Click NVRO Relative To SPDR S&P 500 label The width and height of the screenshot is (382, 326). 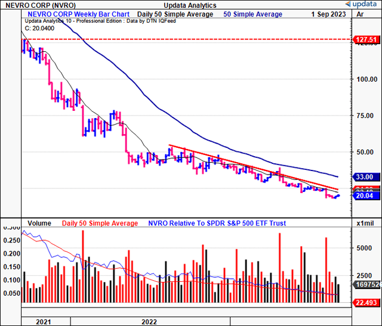point(217,223)
